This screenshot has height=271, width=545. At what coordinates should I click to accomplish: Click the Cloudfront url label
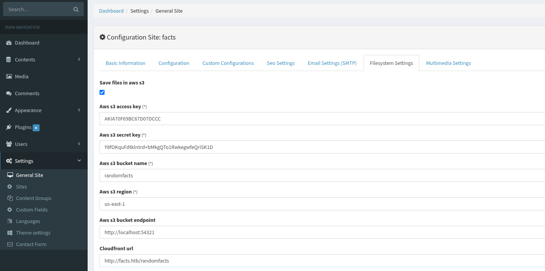pyautogui.click(x=116, y=248)
